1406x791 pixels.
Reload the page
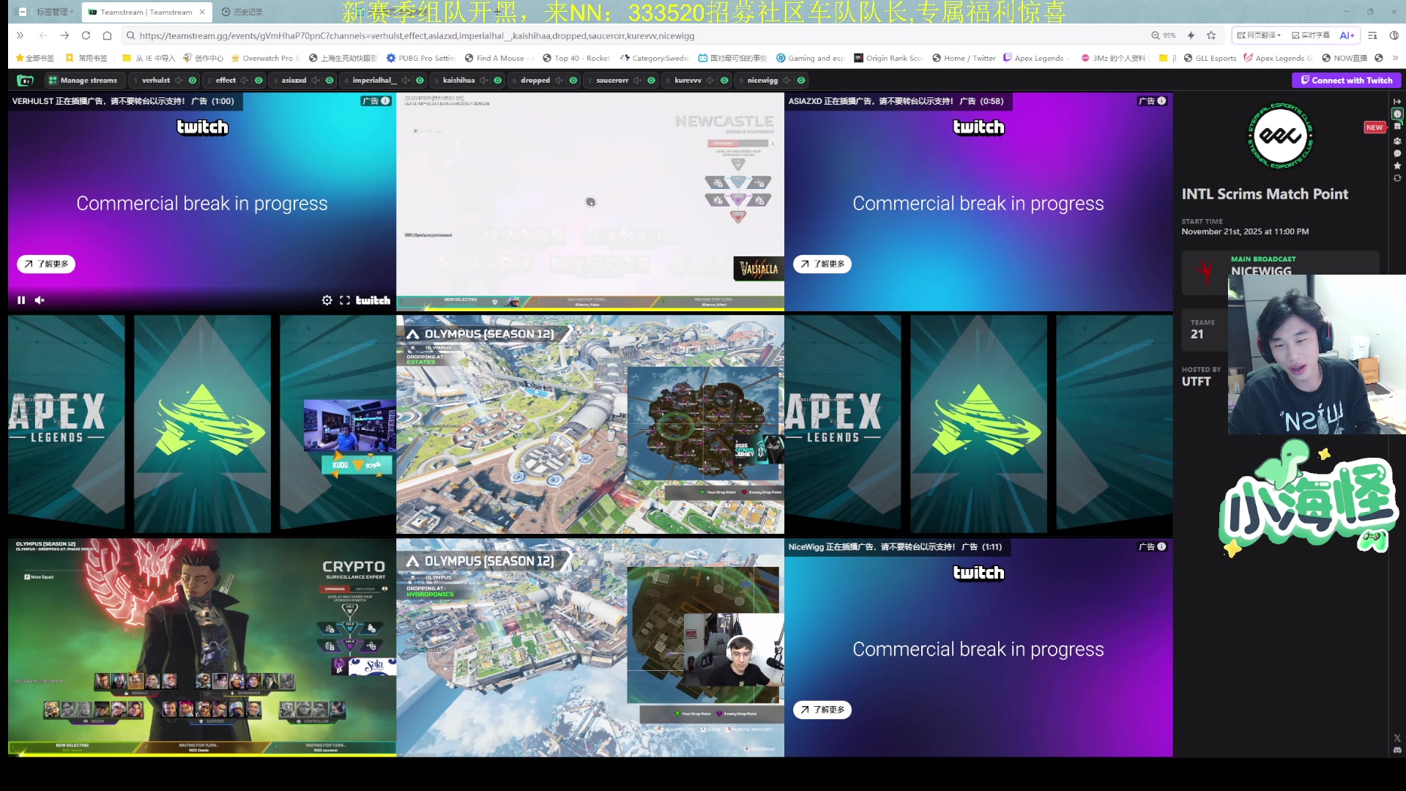[x=86, y=35]
